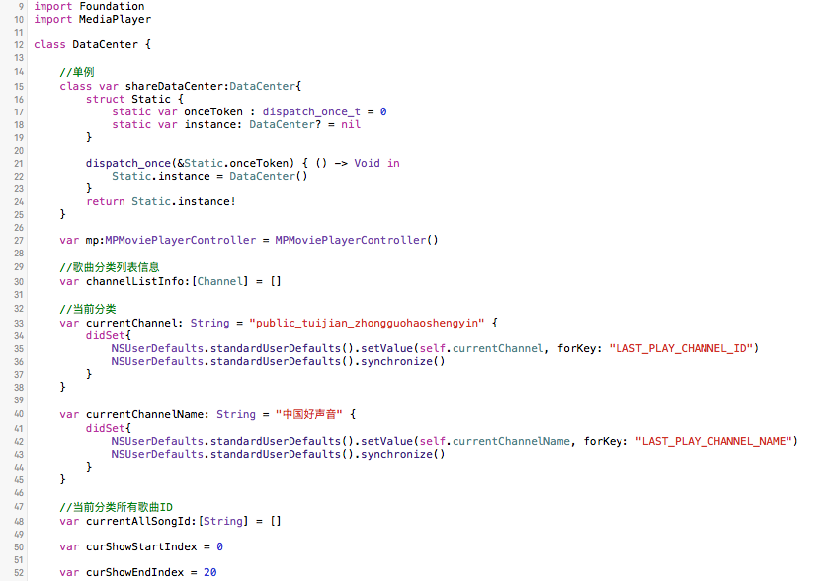Click the //单例 comment

[76, 72]
